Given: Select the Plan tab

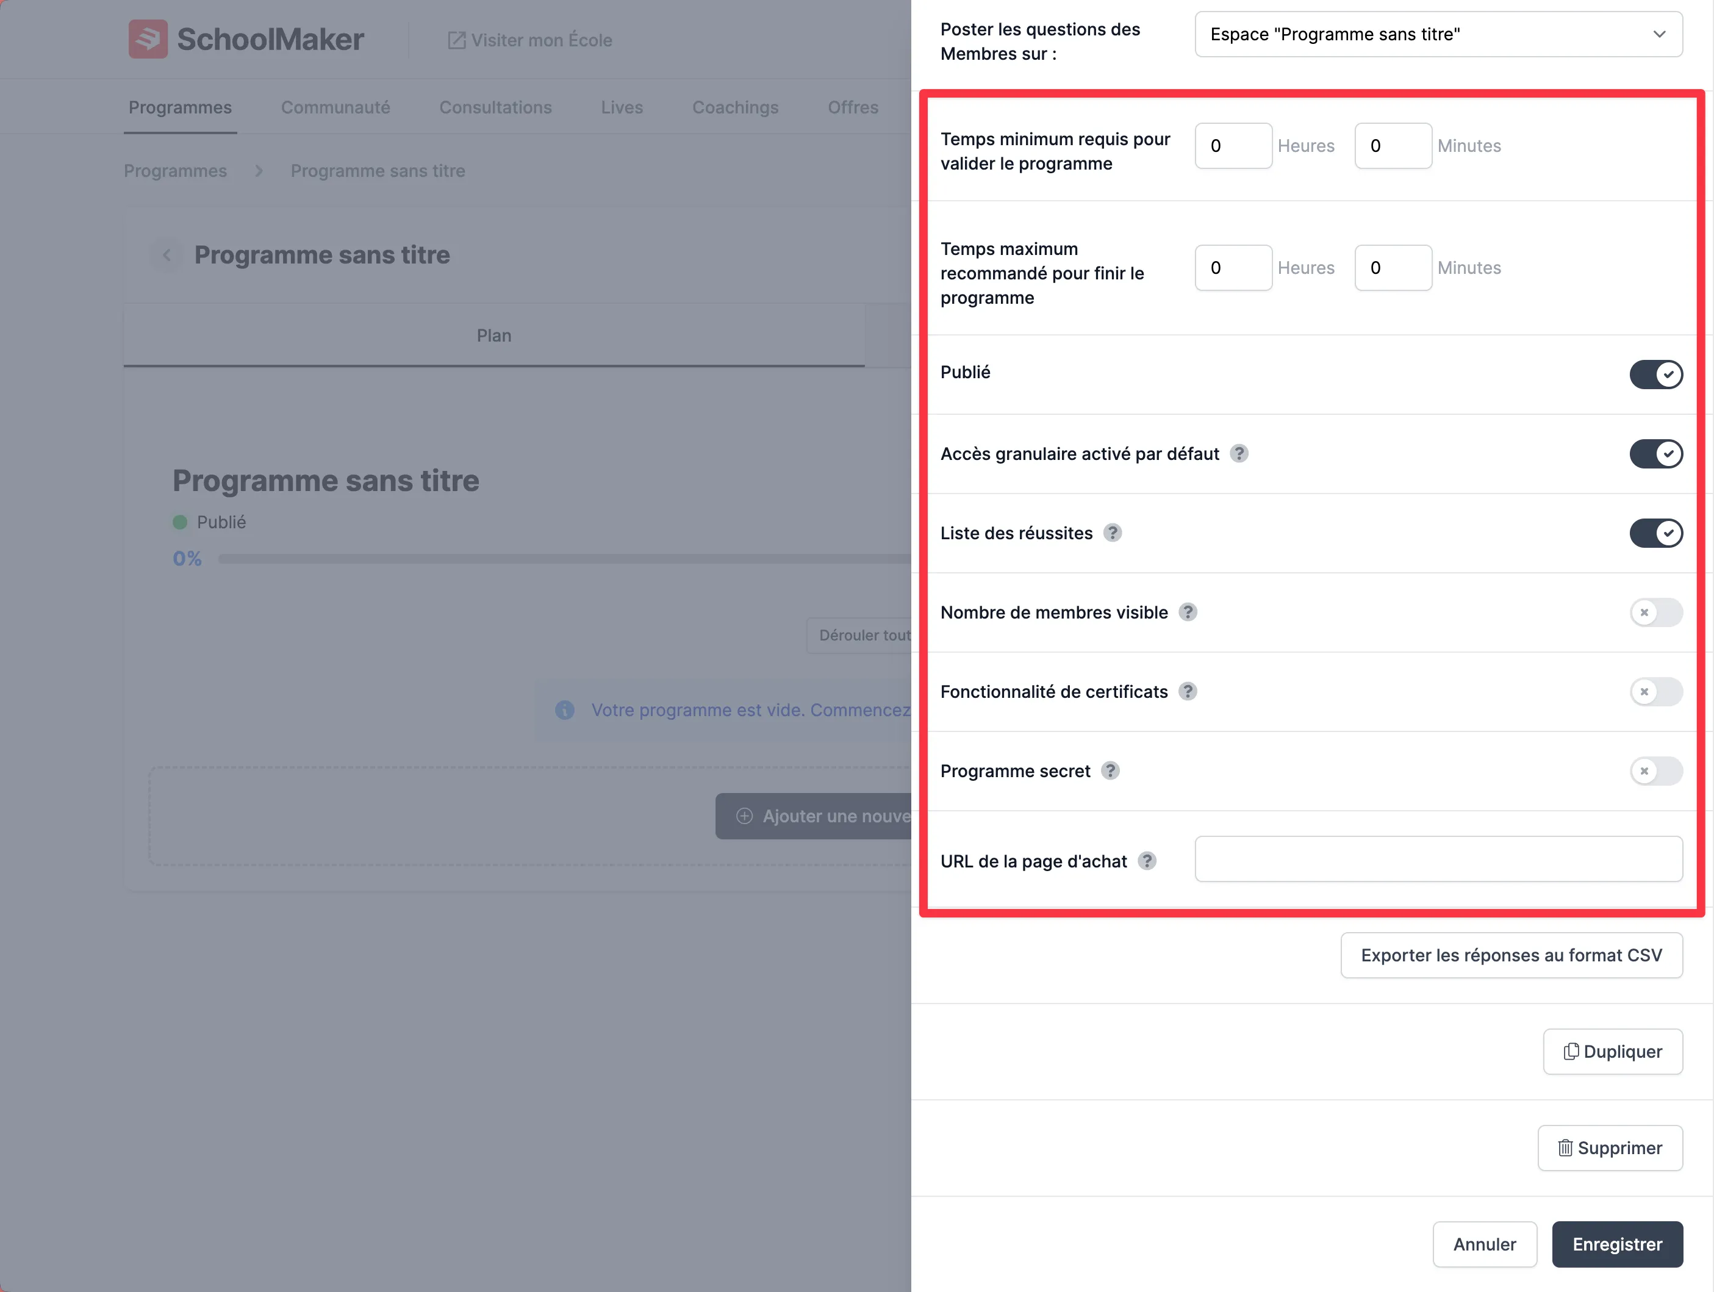Looking at the screenshot, I should click(x=493, y=336).
